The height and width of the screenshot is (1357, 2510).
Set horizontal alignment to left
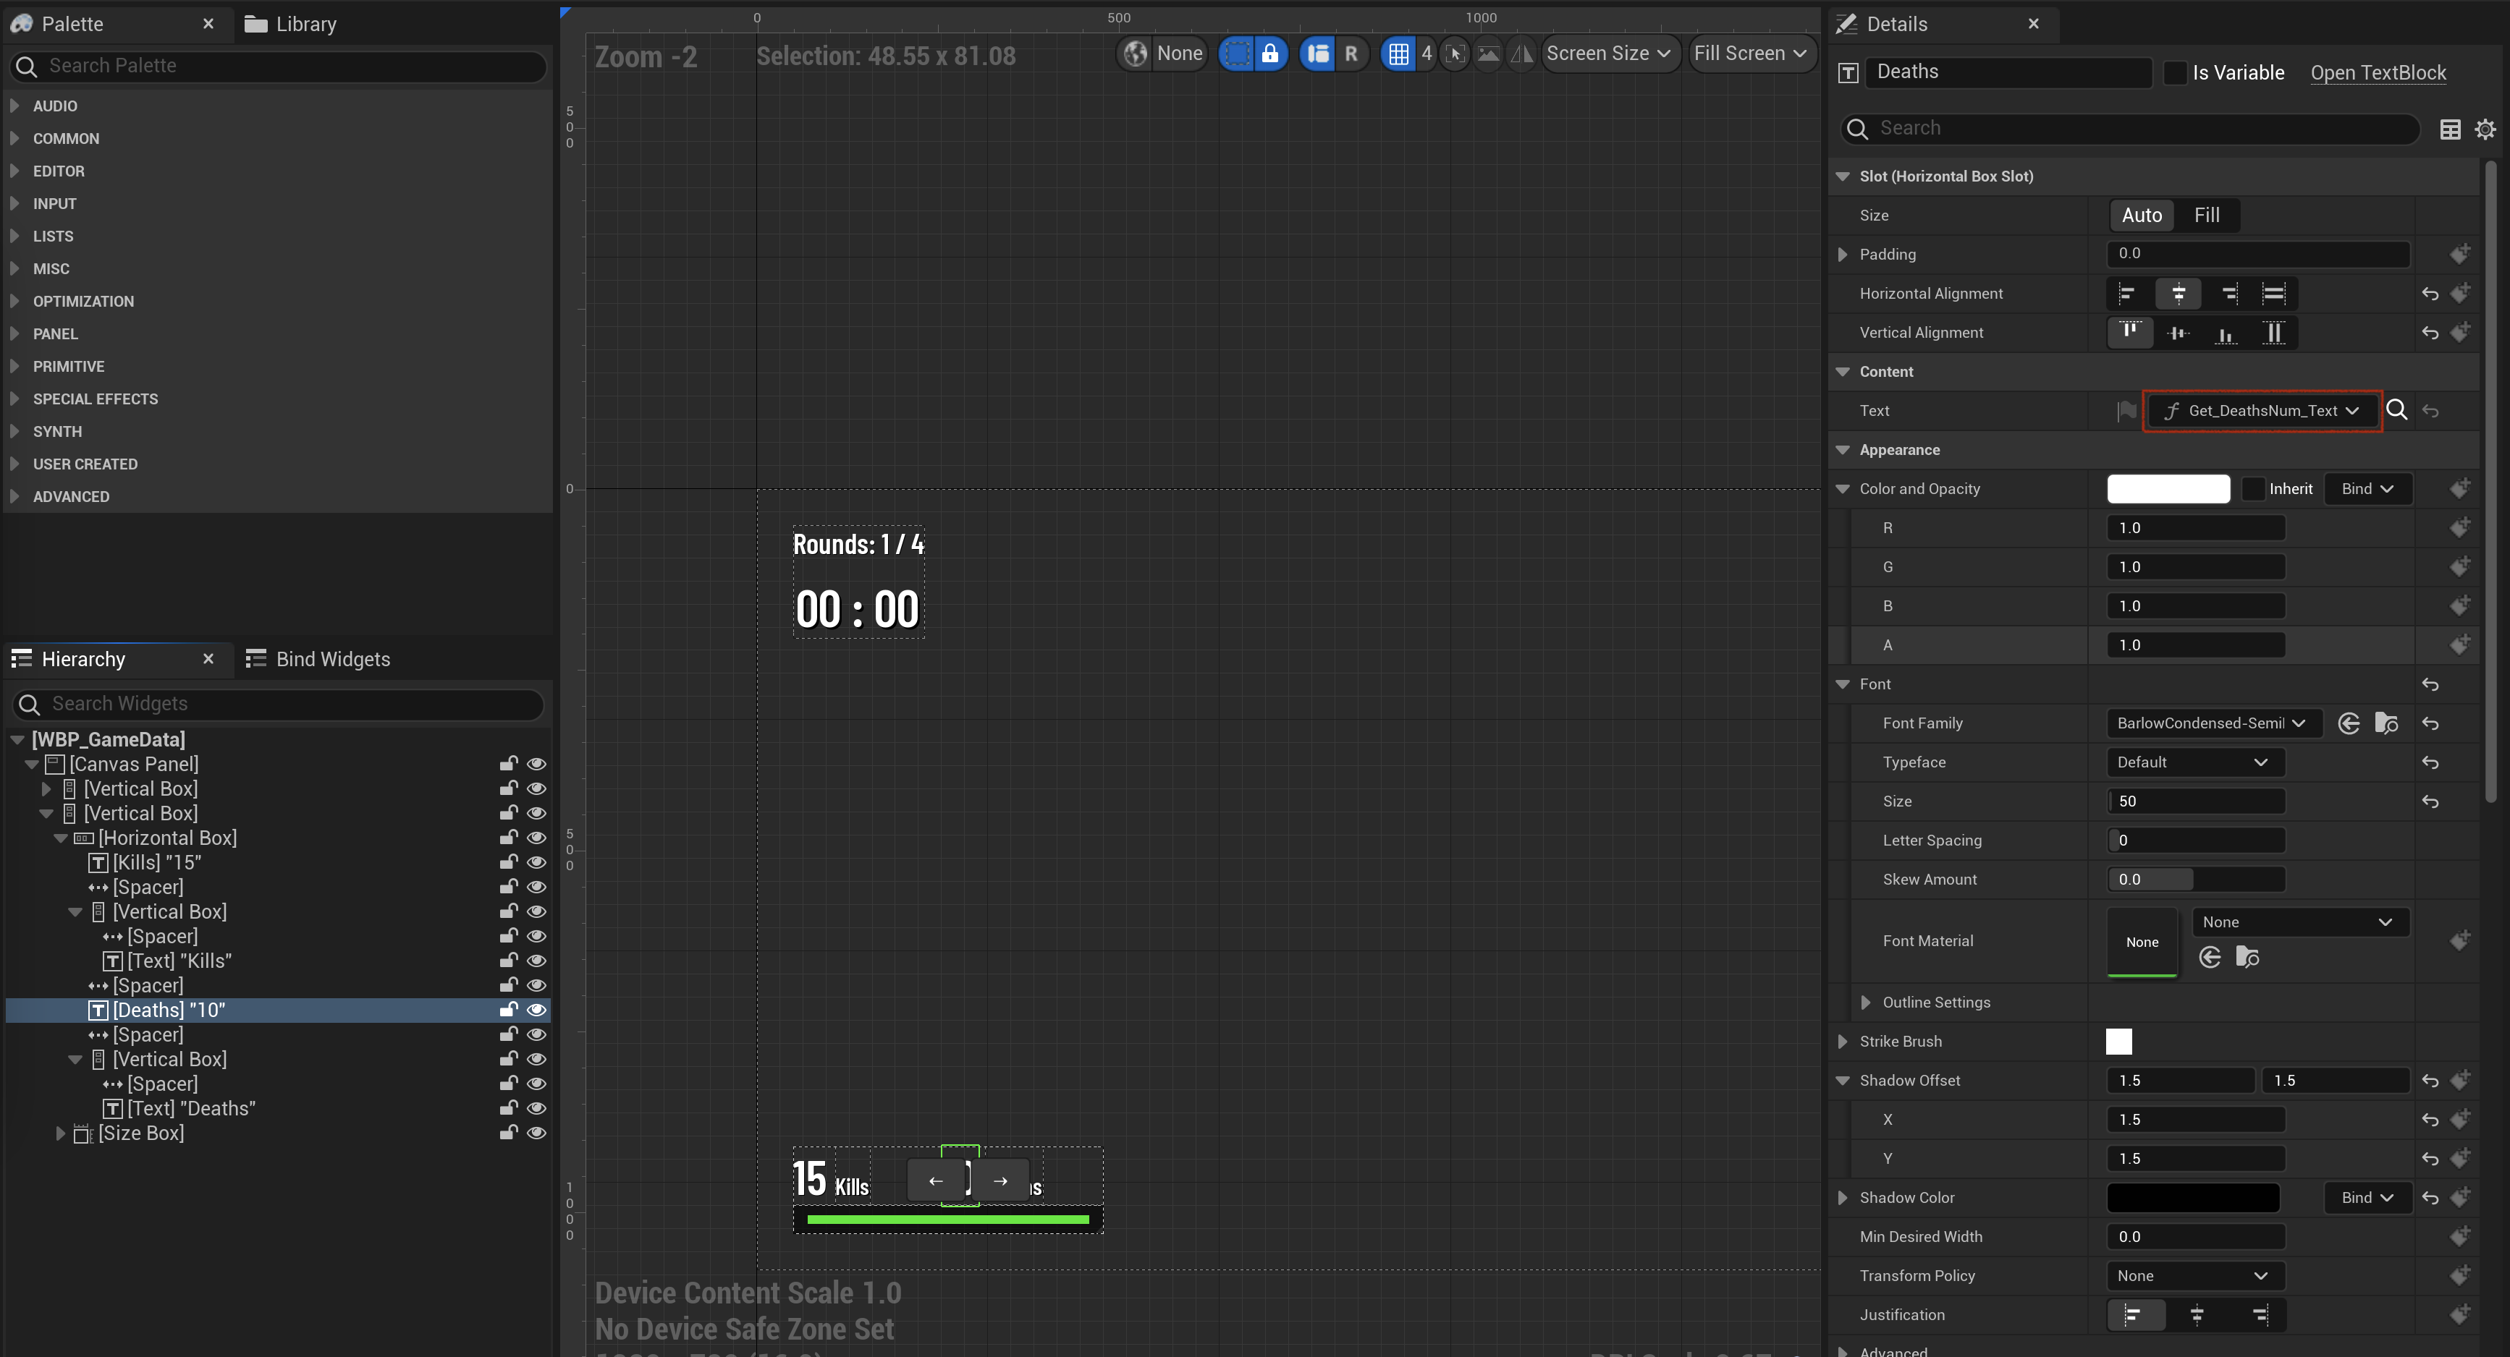coord(2128,293)
